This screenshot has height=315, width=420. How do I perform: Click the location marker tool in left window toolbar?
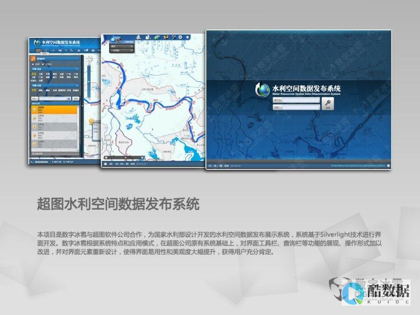point(86,50)
